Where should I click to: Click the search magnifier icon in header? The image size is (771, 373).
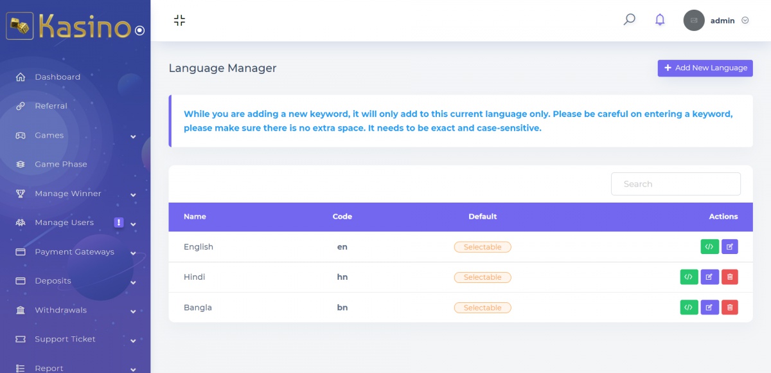point(629,20)
